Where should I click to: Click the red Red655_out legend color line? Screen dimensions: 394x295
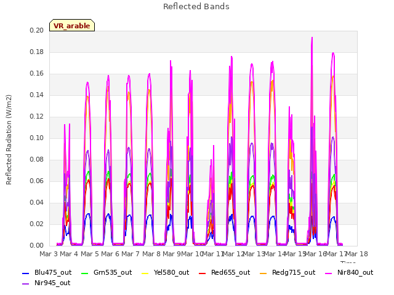tap(203, 273)
